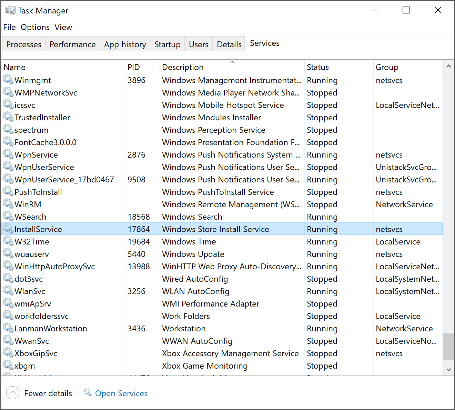This screenshot has height=410, width=455.
Task: Click Windows Modules Installer description
Action: pyautogui.click(x=211, y=118)
